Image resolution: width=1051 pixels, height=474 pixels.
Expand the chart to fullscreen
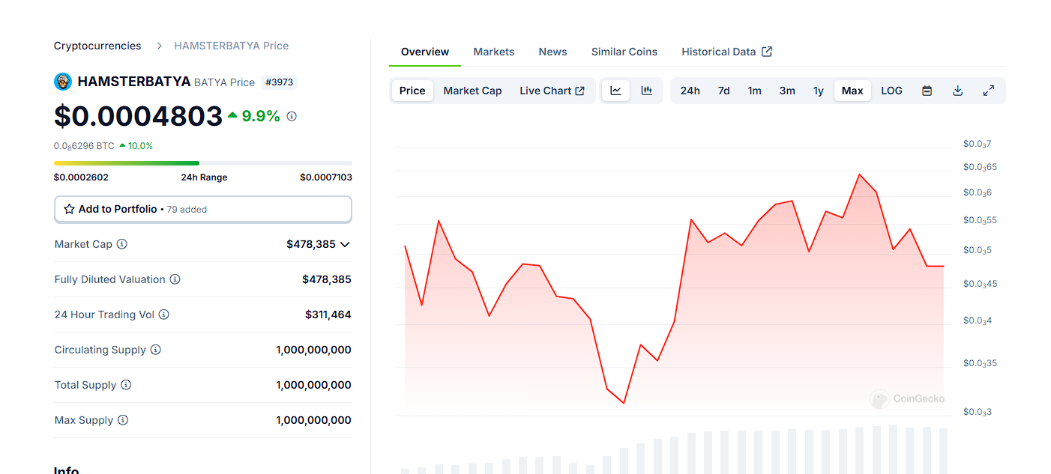coord(989,91)
